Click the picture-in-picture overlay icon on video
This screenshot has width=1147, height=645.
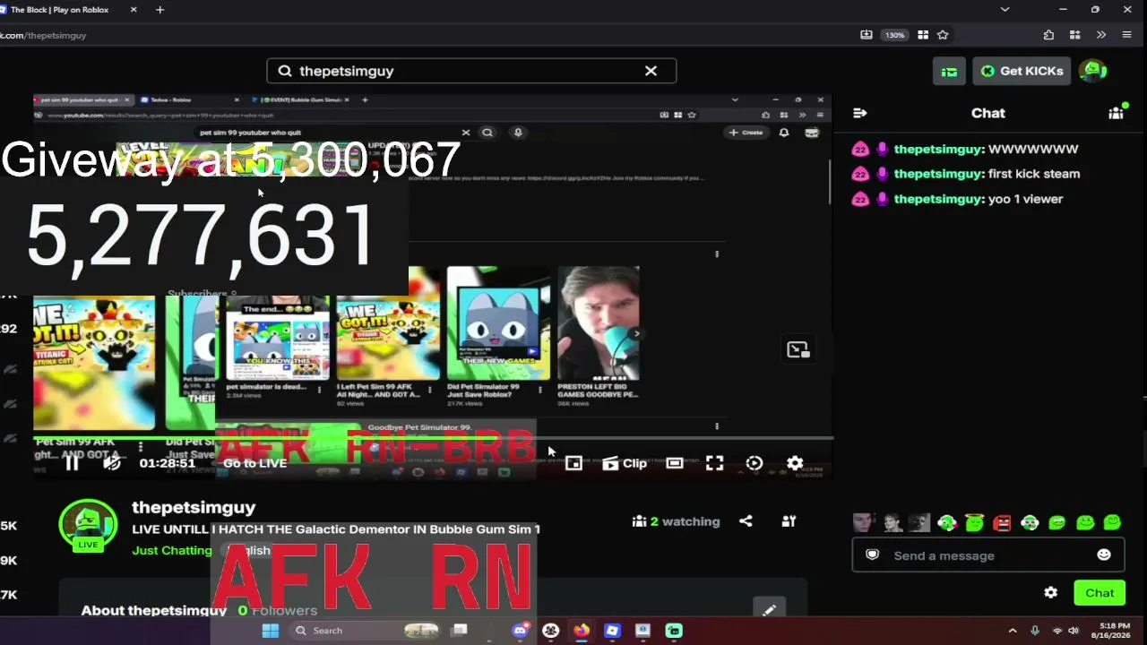click(x=798, y=349)
